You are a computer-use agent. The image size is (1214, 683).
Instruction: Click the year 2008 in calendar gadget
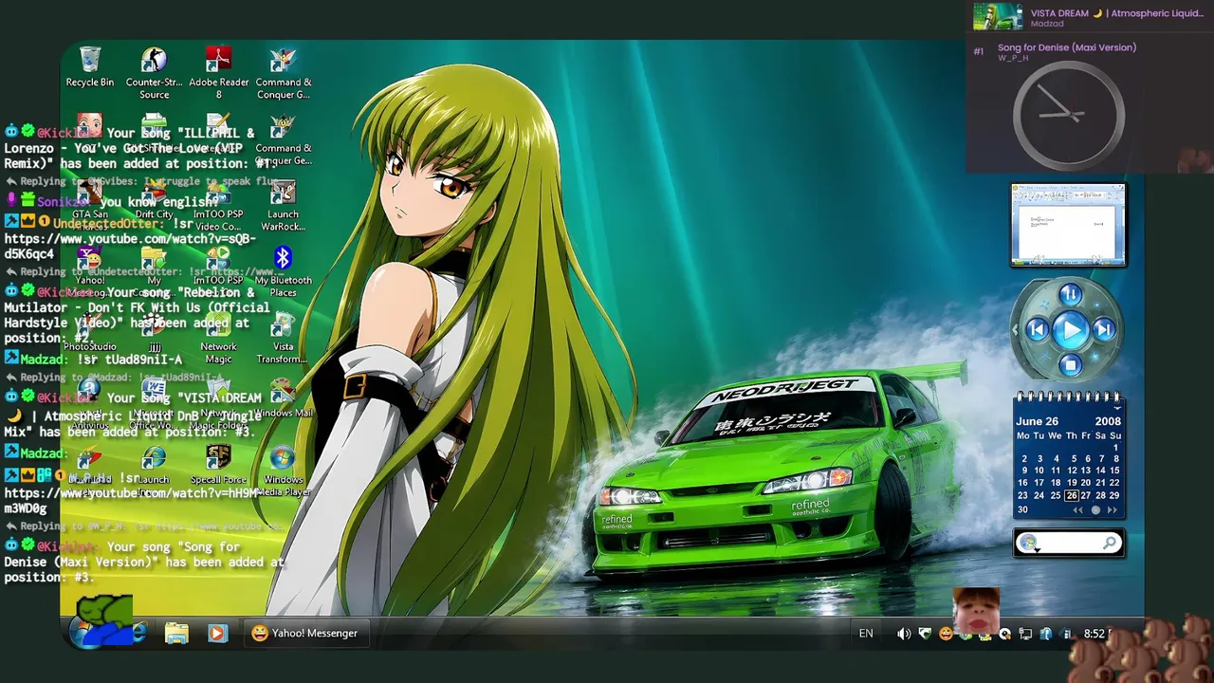[1108, 421]
